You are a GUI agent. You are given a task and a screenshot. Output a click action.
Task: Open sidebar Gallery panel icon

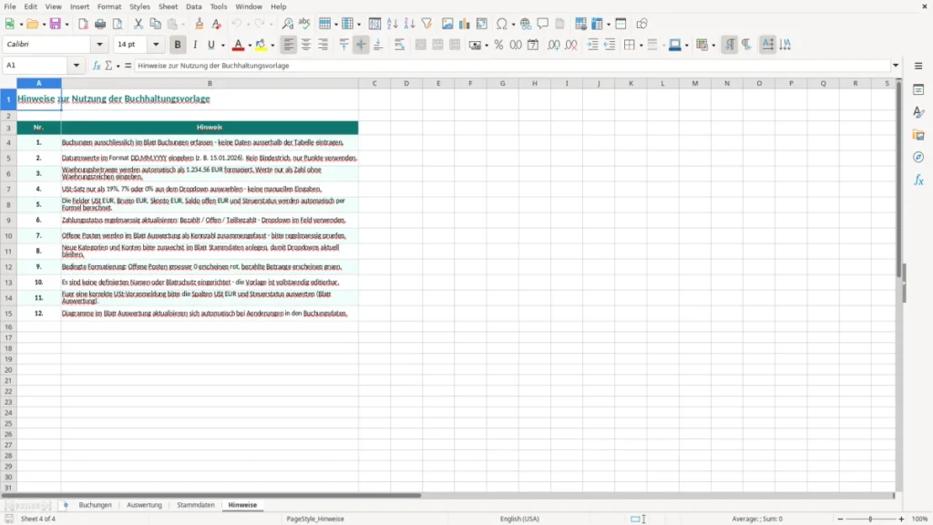tap(918, 135)
